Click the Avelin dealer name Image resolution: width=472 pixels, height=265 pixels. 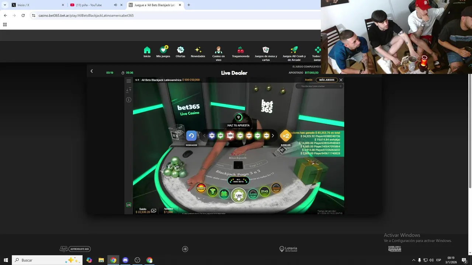(x=309, y=80)
